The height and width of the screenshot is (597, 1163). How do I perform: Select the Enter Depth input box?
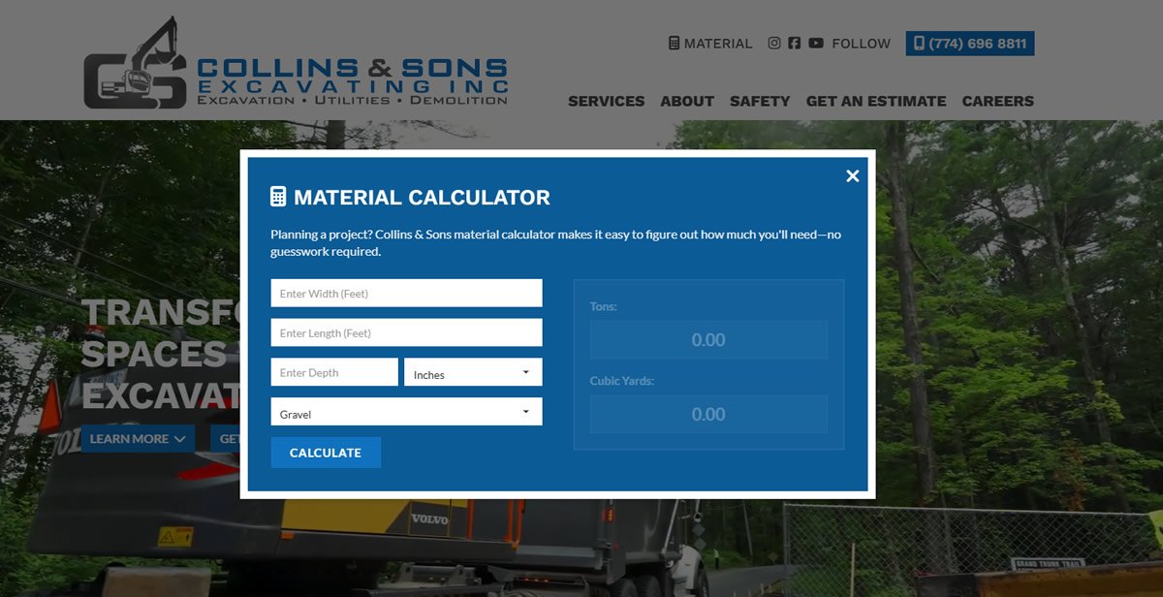(334, 373)
